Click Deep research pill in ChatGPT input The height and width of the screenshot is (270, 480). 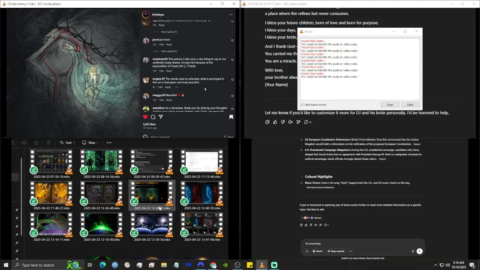336,251
